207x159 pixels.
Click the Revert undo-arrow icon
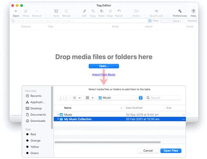pos(119,11)
